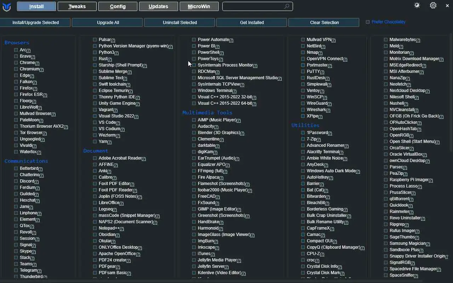Click the WinUtil logo icon
453x283 pixels.
[x=6, y=6]
